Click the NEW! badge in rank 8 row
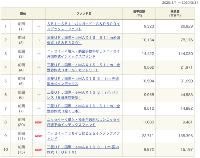Image resolution: width=200 pixels, height=158 pixels. point(39,122)
